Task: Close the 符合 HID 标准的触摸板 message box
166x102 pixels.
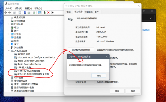Action: 107,57
